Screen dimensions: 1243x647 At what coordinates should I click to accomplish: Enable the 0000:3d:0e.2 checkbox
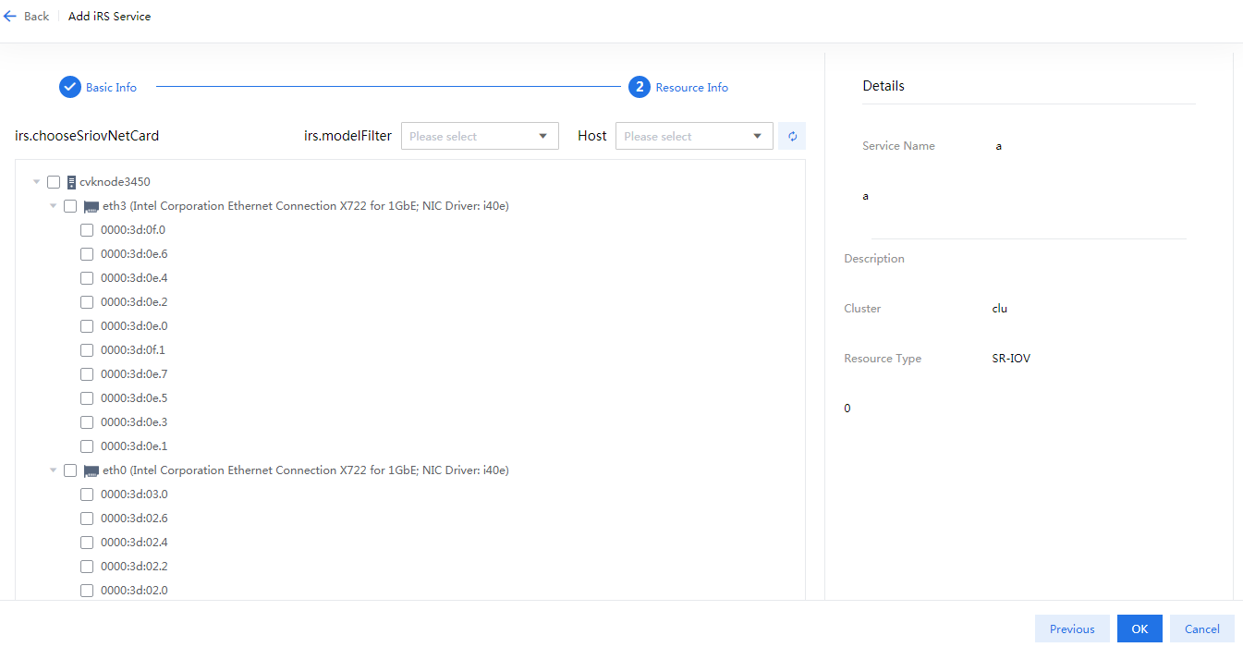[x=87, y=302]
